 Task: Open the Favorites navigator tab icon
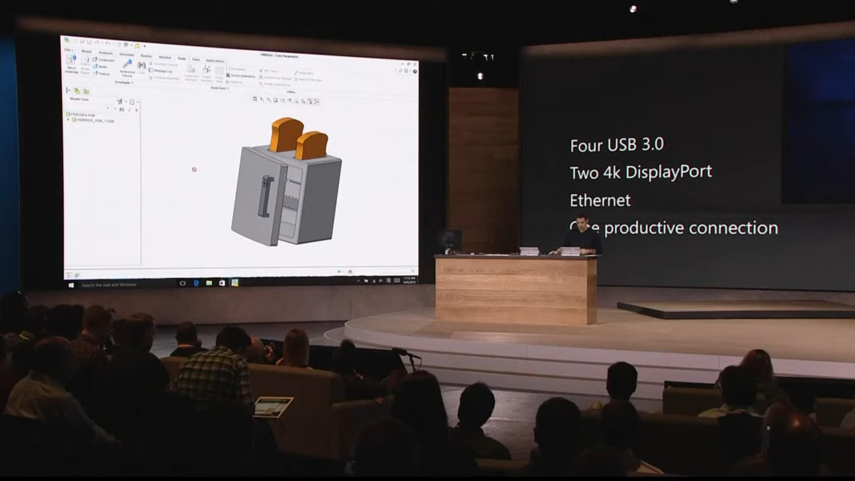[x=86, y=92]
